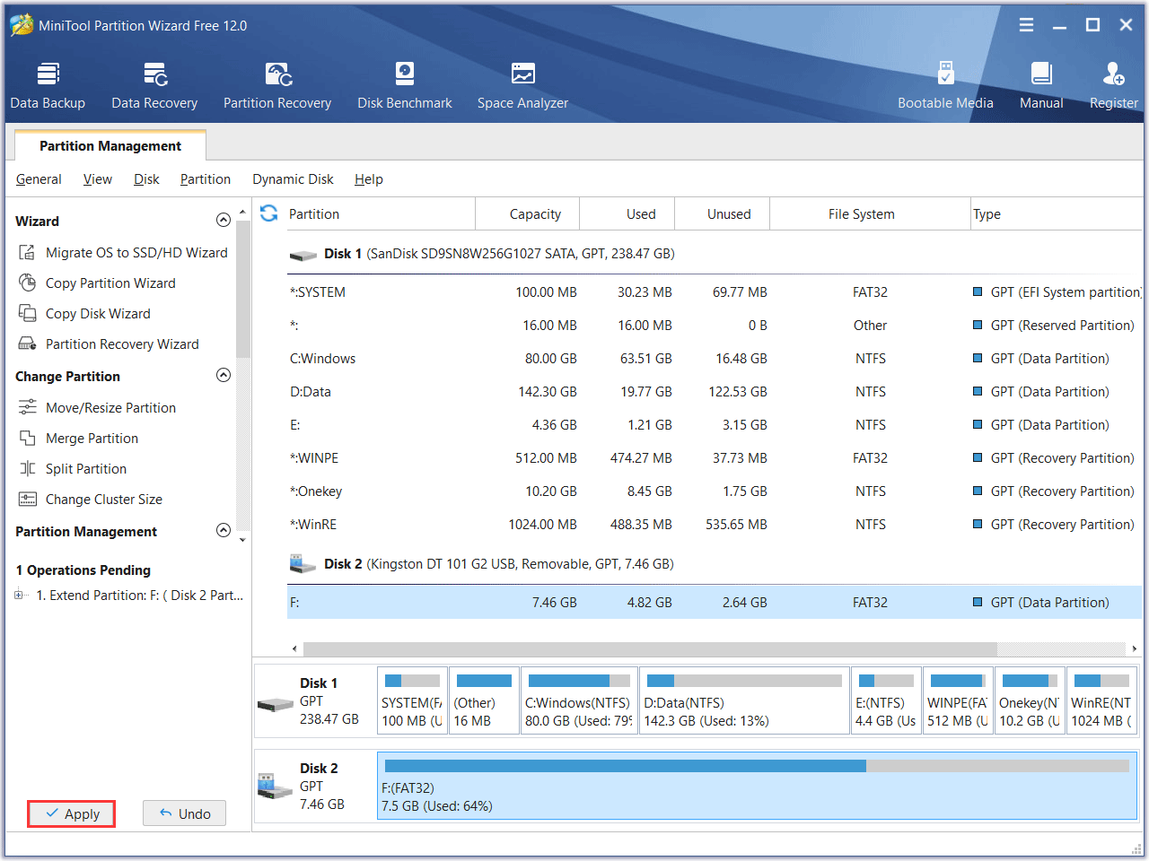Open the Data Backup tool
1149x861 pixels.
coord(48,86)
